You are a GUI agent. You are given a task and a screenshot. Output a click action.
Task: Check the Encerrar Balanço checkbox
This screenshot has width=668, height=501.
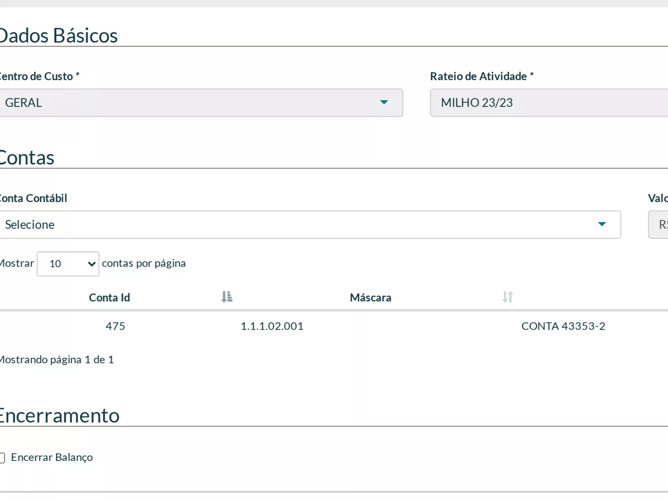2,458
